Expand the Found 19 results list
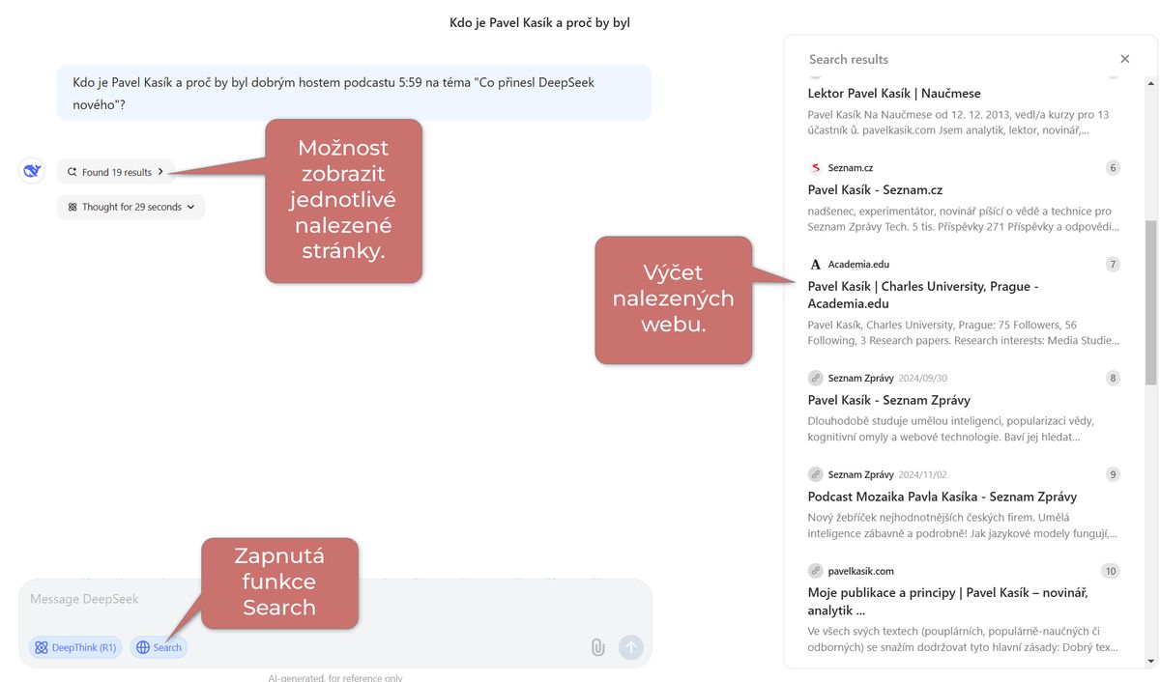1160x682 pixels. click(116, 172)
